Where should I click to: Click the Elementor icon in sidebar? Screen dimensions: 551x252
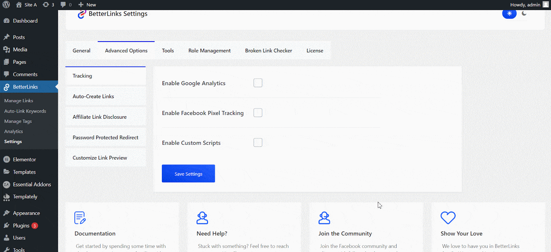coord(7,159)
